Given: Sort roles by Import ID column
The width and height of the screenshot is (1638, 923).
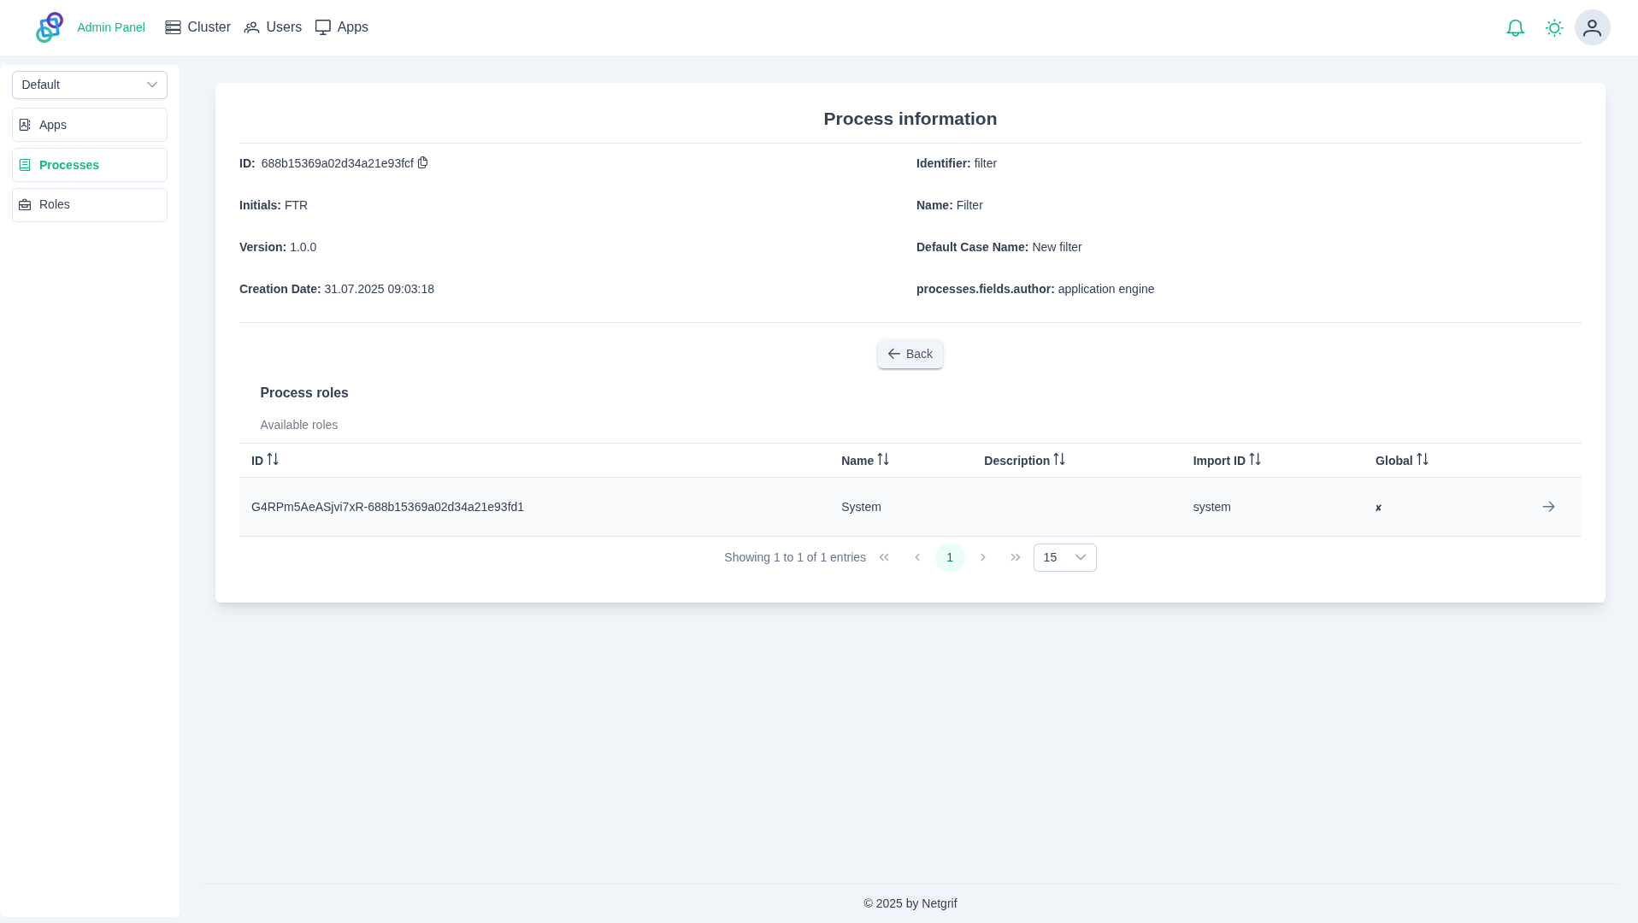Looking at the screenshot, I should (1254, 460).
